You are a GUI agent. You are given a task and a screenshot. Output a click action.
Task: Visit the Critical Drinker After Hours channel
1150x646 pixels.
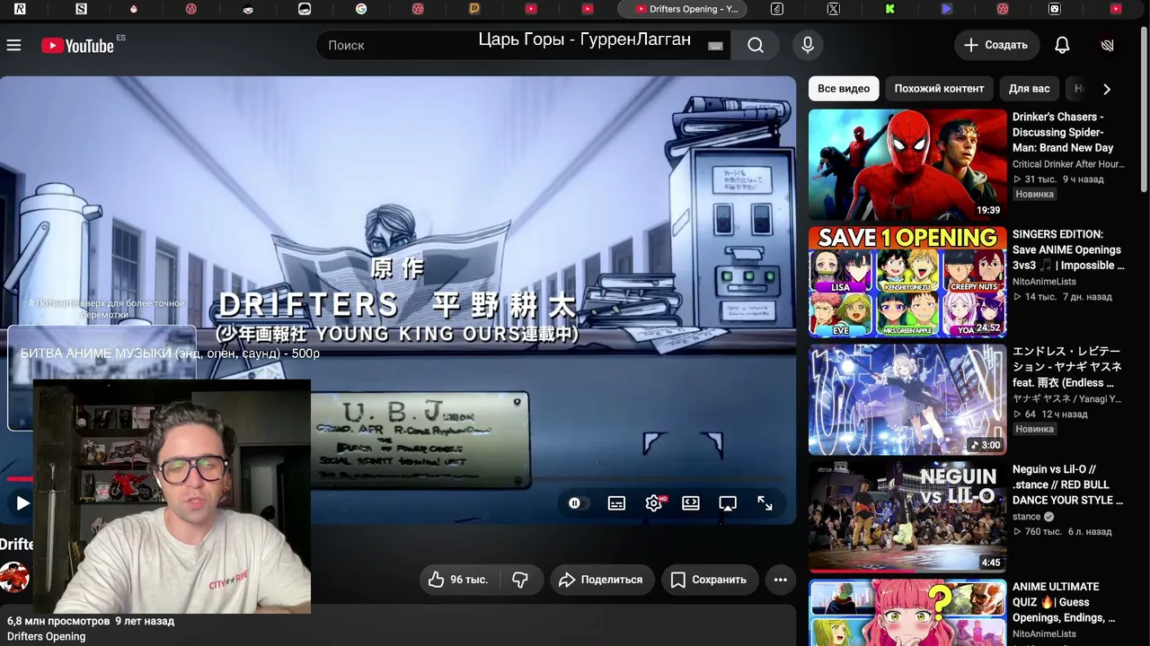coord(1068,164)
